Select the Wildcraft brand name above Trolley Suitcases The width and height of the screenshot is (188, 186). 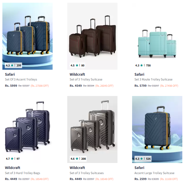[x=77, y=168]
